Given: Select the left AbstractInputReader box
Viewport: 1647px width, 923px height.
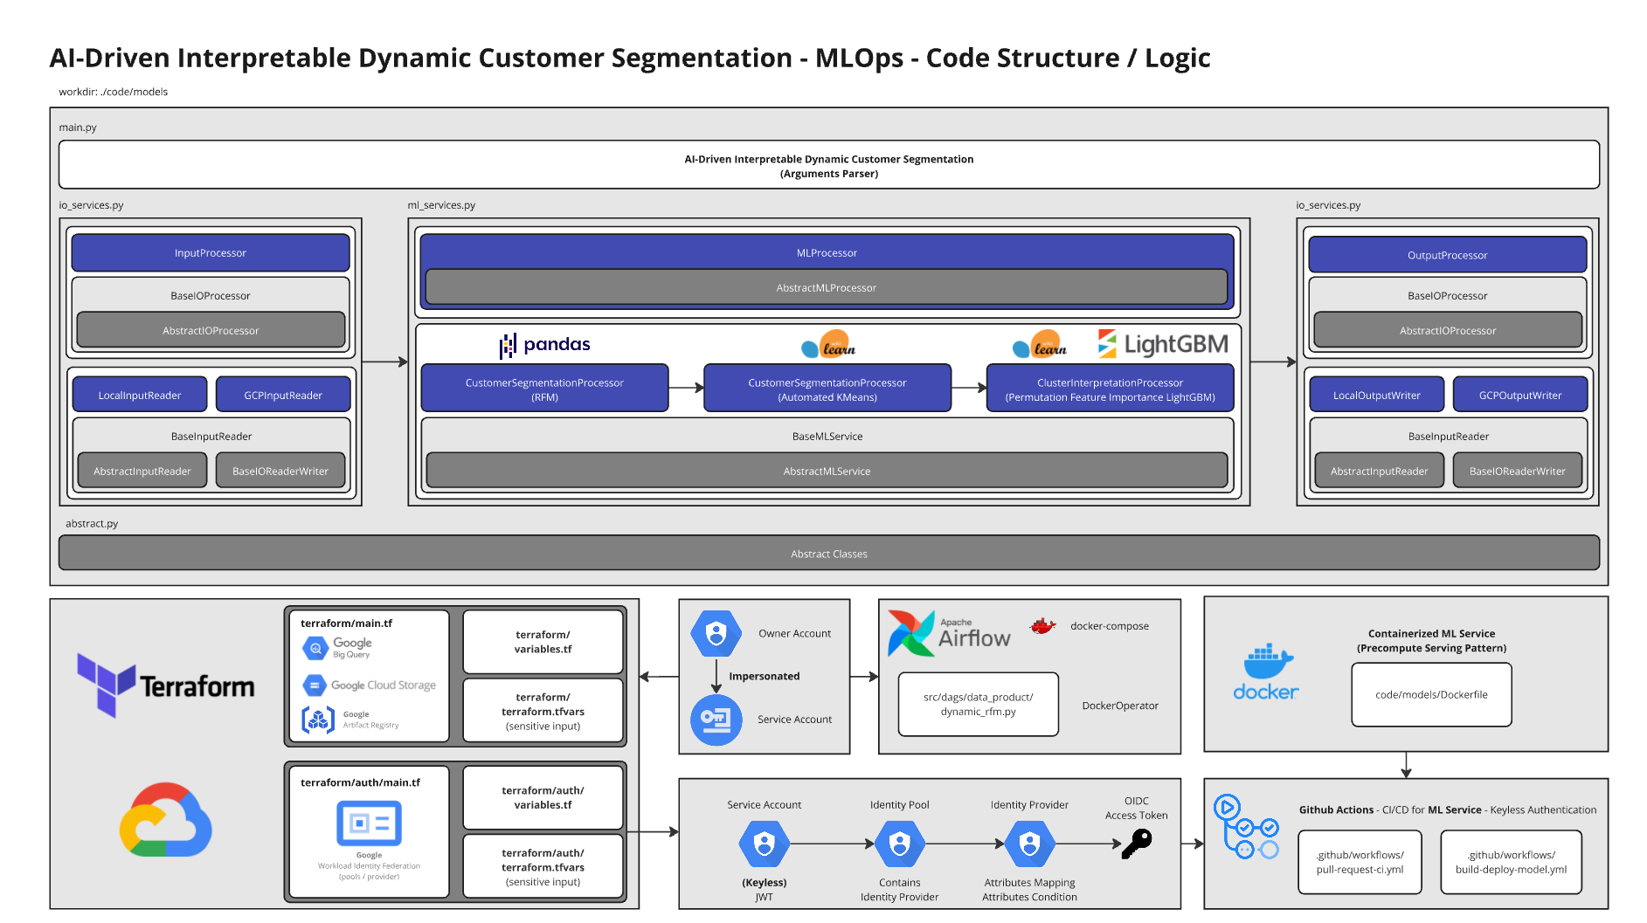Looking at the screenshot, I should point(142,471).
